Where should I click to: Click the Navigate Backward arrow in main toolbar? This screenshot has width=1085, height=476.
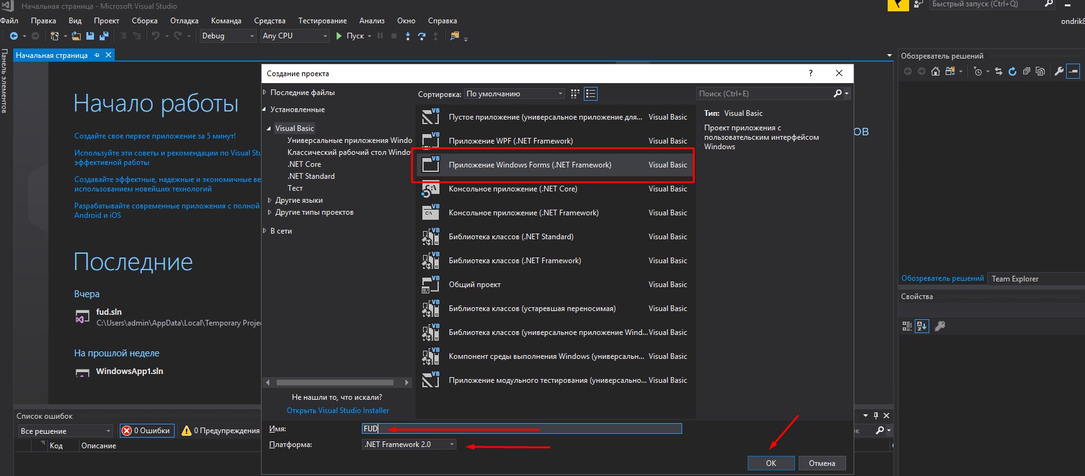[13, 36]
